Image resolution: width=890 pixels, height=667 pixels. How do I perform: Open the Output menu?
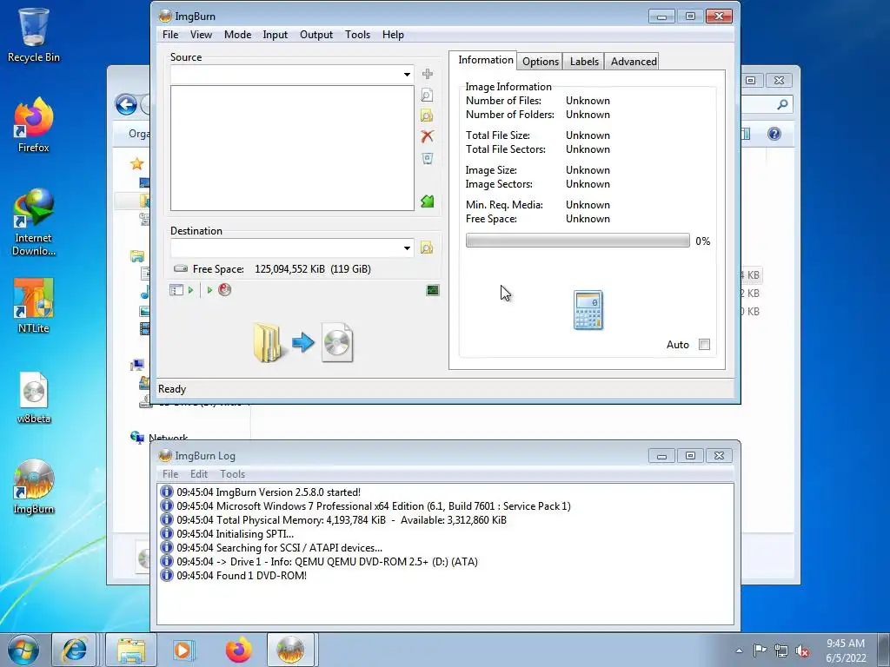point(316,35)
